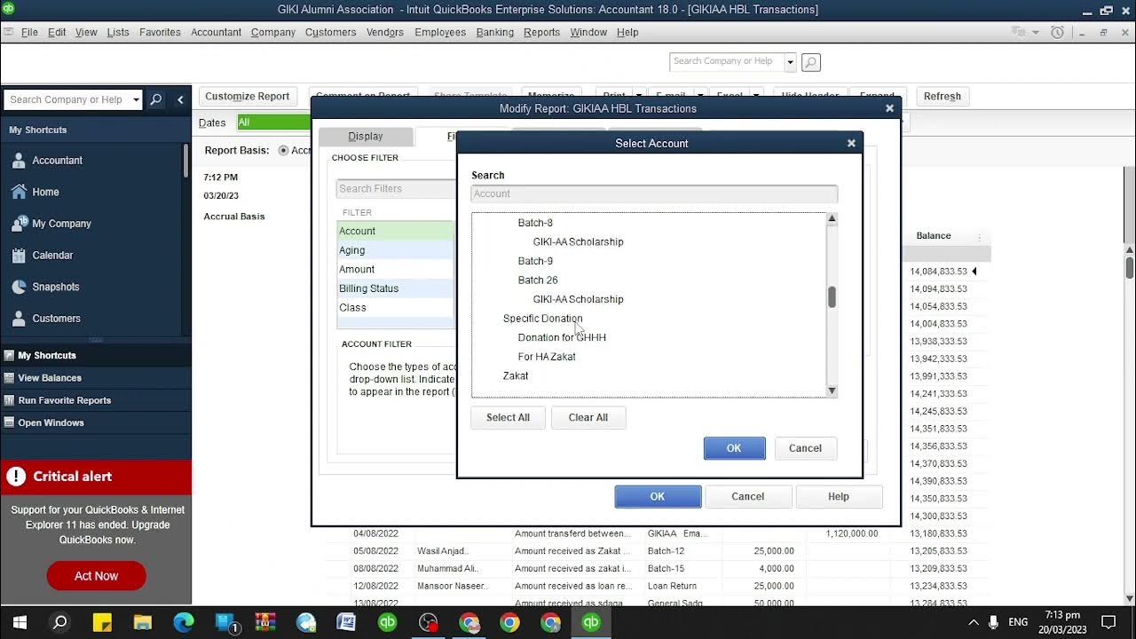The image size is (1136, 639).
Task: Choose Aging in filter list
Action: (x=395, y=250)
